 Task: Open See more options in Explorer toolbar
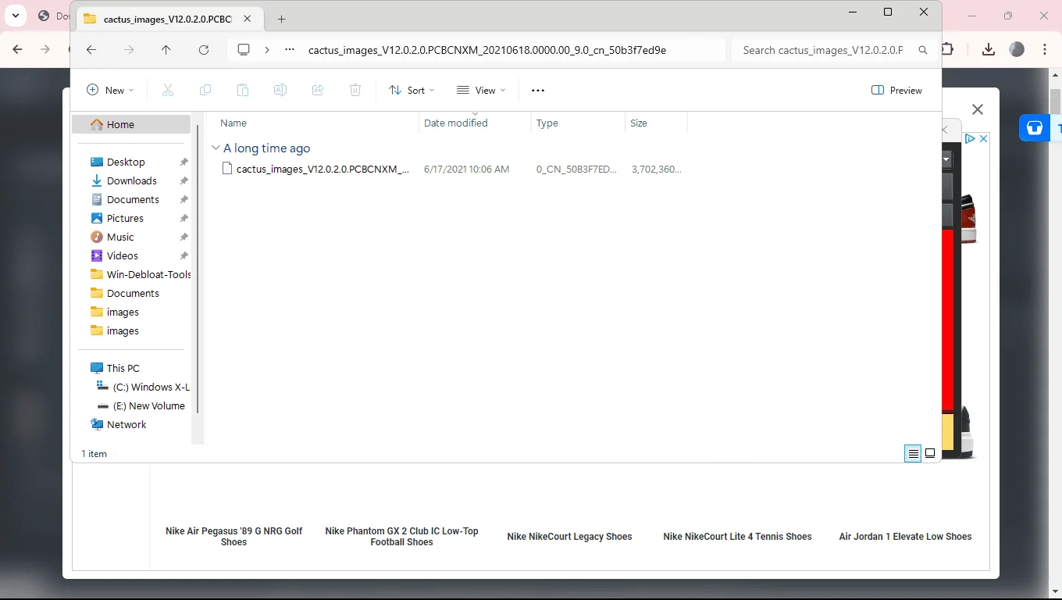click(x=538, y=91)
